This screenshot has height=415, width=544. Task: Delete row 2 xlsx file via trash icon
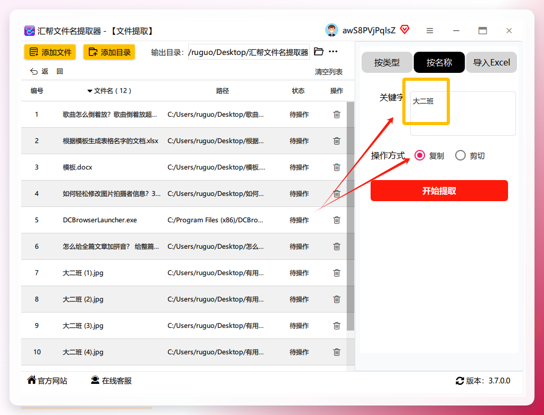[337, 141]
